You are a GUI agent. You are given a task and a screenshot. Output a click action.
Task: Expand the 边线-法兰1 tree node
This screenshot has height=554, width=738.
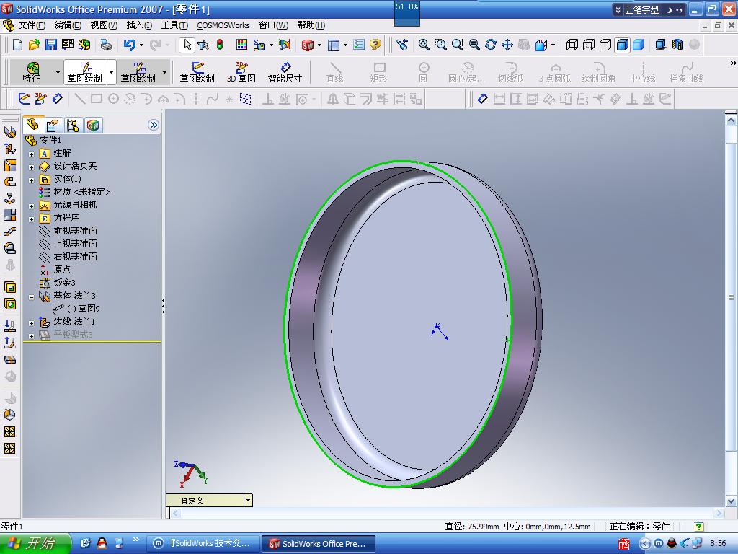coord(31,323)
